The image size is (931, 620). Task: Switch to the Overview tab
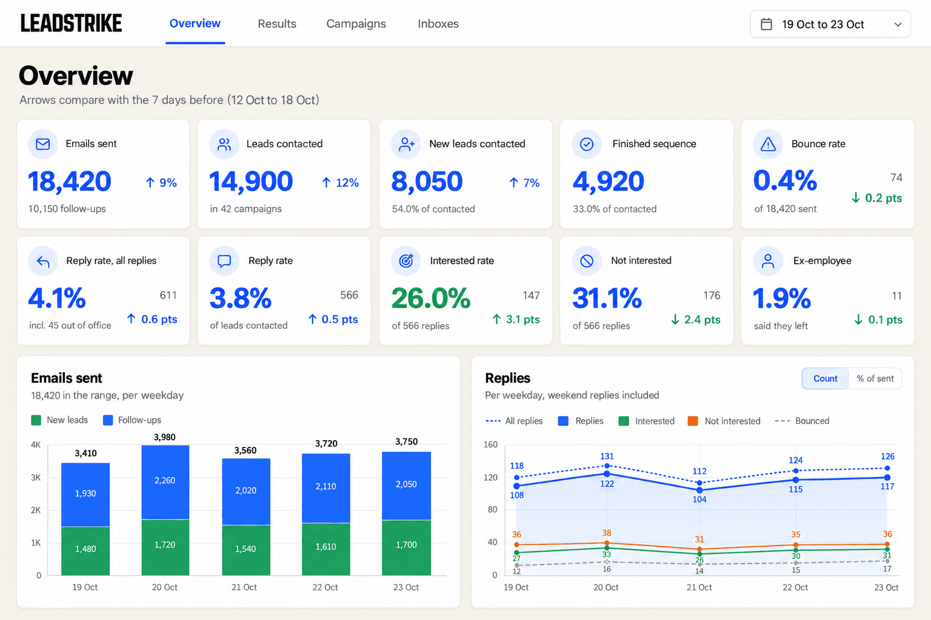pyautogui.click(x=195, y=24)
